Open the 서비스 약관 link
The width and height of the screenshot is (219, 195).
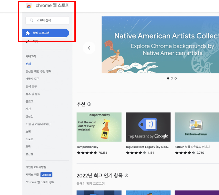point(32,175)
